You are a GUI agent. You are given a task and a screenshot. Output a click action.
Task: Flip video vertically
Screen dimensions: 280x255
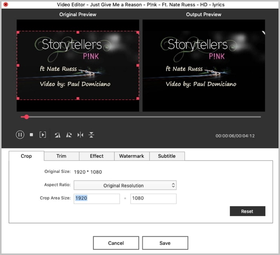click(91, 135)
